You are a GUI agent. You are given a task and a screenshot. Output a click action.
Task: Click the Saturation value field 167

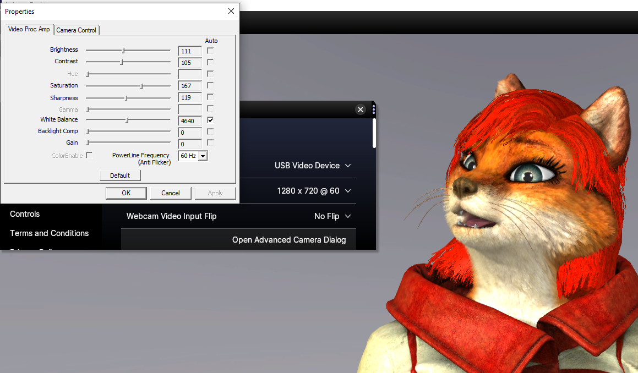click(x=190, y=86)
